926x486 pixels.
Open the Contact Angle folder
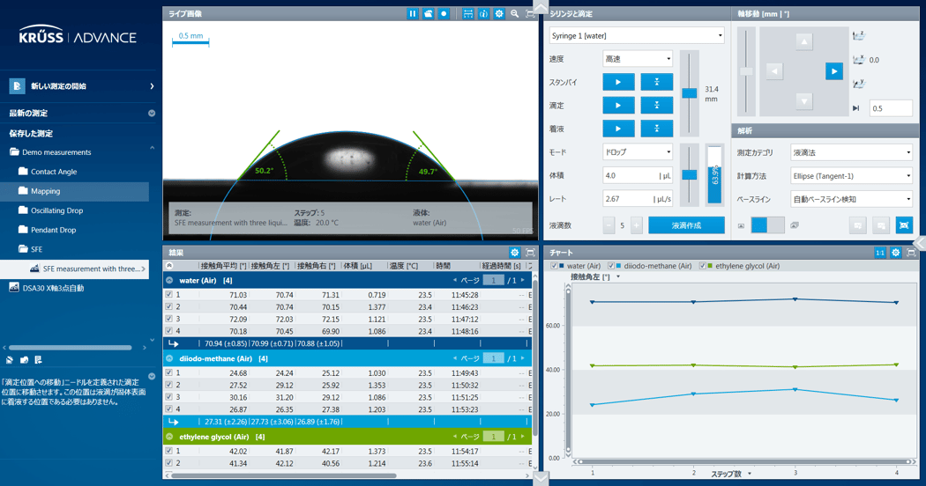point(54,172)
